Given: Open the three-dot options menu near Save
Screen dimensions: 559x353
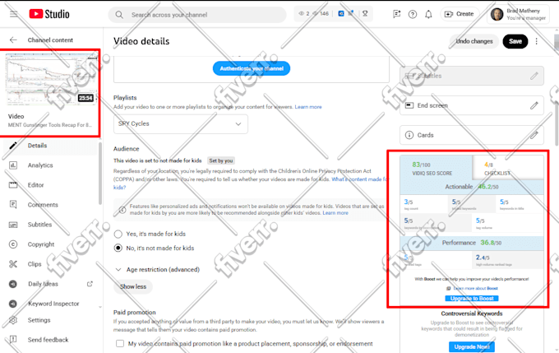Looking at the screenshot, I should point(537,41).
